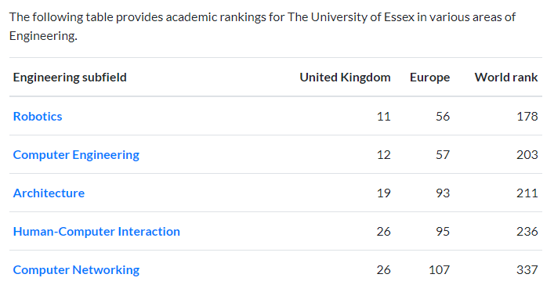Select Computer Engineering world rank 203

point(527,155)
